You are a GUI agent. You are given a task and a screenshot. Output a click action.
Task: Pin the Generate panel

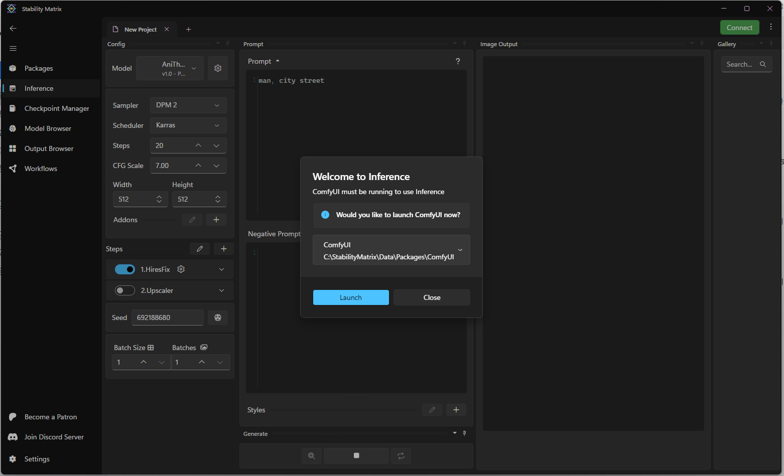pyautogui.click(x=464, y=433)
